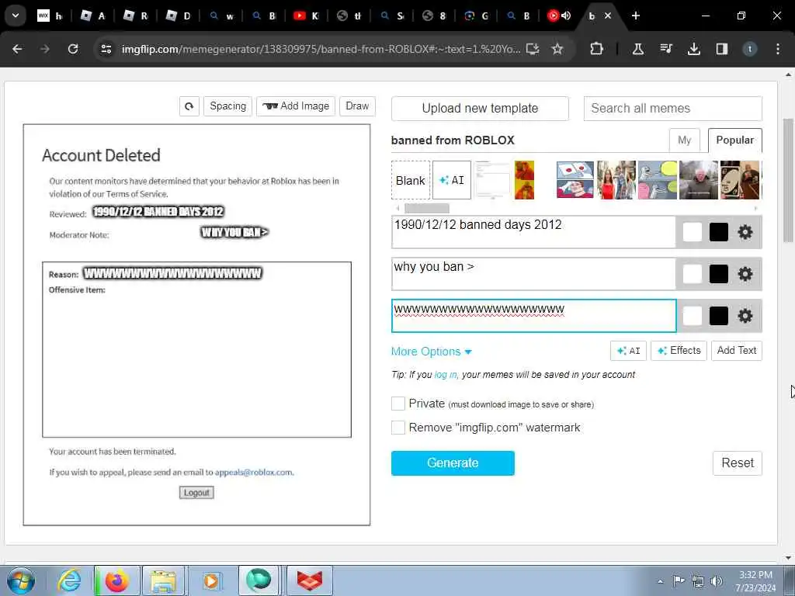Open the browser three-dot menu
This screenshot has width=795, height=596.
tap(778, 49)
